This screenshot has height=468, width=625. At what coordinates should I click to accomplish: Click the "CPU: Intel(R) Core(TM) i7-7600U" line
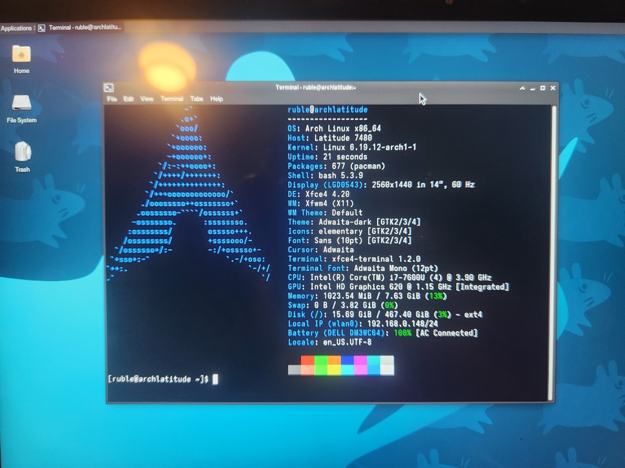point(389,278)
